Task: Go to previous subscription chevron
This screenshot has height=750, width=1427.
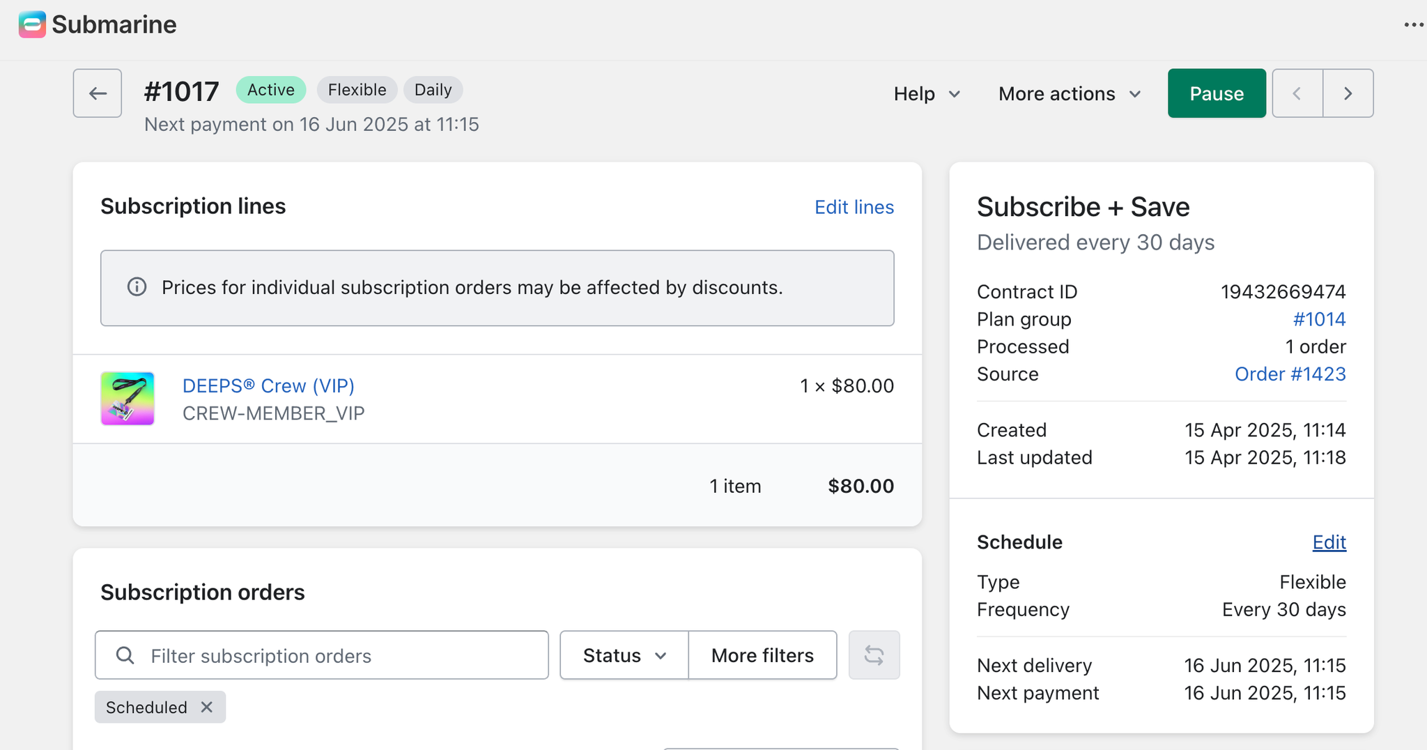Action: coord(1297,93)
